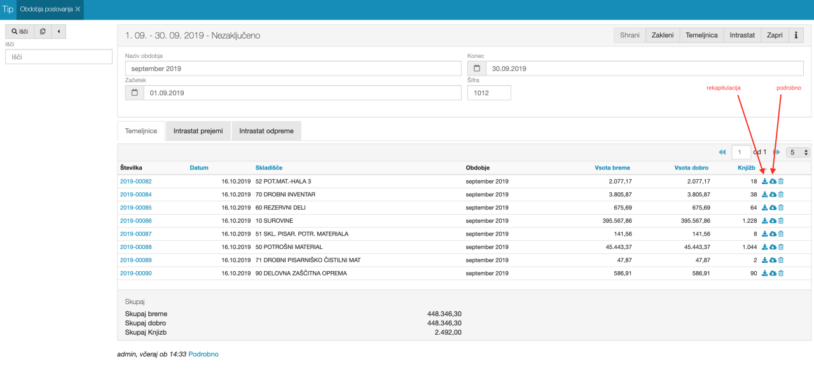This screenshot has width=814, height=374.
Task: Click the info icon button
Action: [x=796, y=36]
